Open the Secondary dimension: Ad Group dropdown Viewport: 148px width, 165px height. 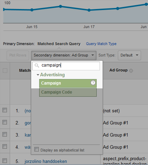64,55
